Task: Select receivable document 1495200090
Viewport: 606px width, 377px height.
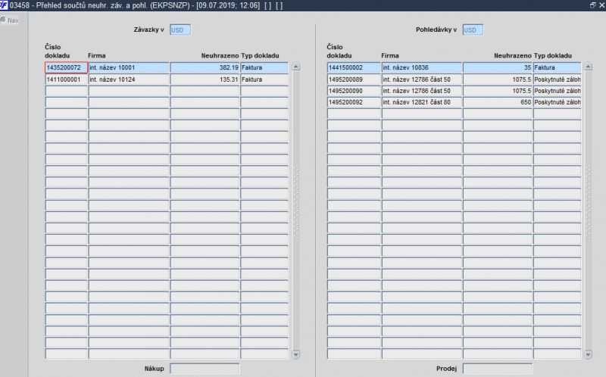Action: tap(354, 91)
